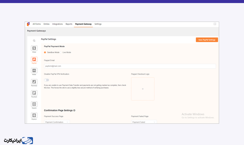Click the PayPal Payment Mode label
244x145 pixels.
(54, 47)
